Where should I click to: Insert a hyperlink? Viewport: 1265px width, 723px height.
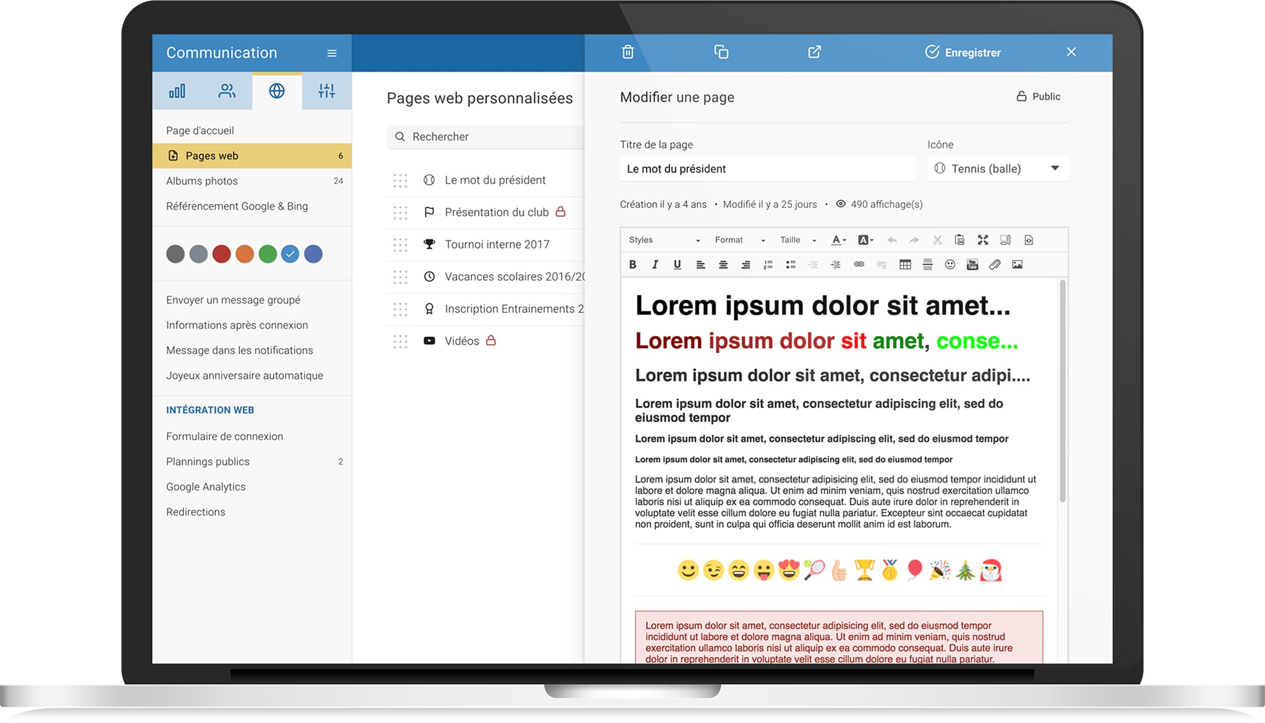click(858, 264)
